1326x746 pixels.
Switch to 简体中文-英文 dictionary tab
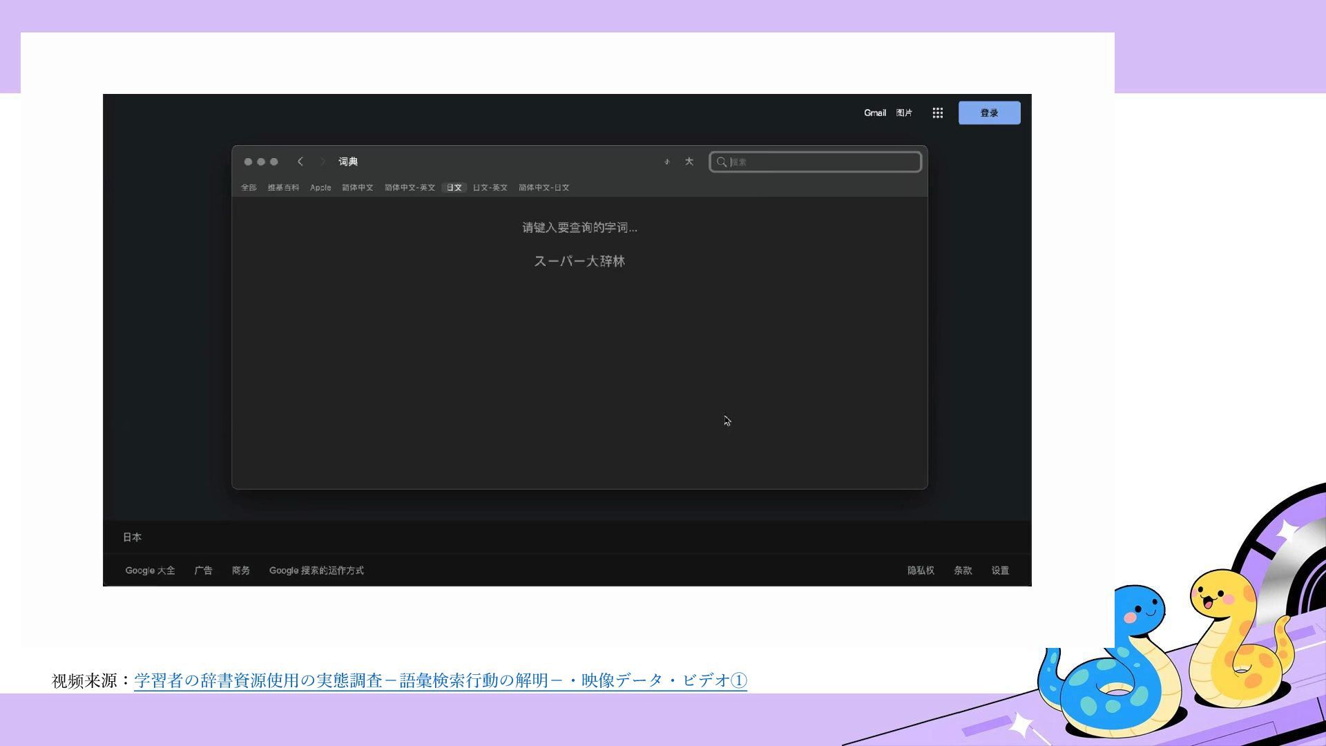(x=410, y=188)
